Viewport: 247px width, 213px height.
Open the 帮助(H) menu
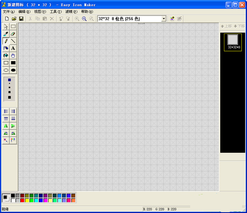[87, 12]
